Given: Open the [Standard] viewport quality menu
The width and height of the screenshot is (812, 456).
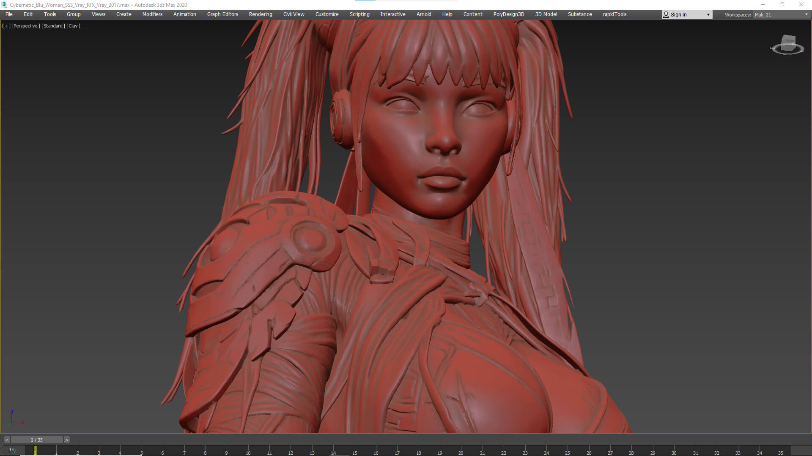Looking at the screenshot, I should (53, 26).
